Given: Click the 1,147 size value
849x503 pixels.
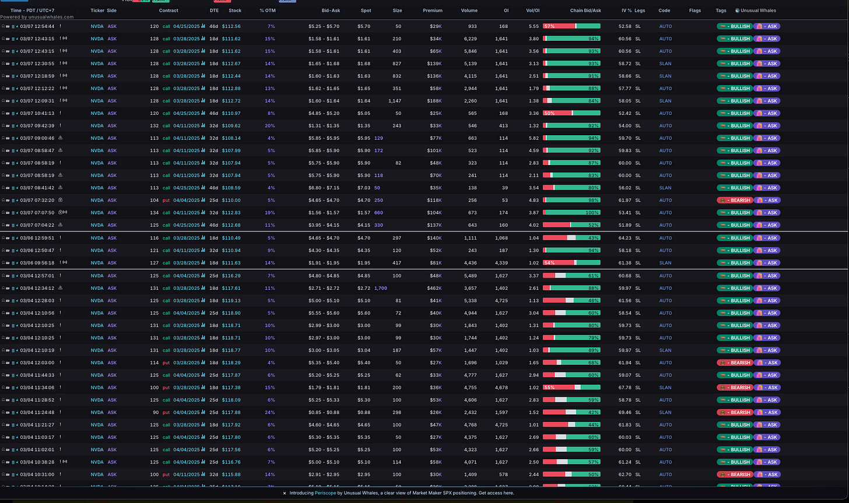Looking at the screenshot, I should click(x=395, y=101).
